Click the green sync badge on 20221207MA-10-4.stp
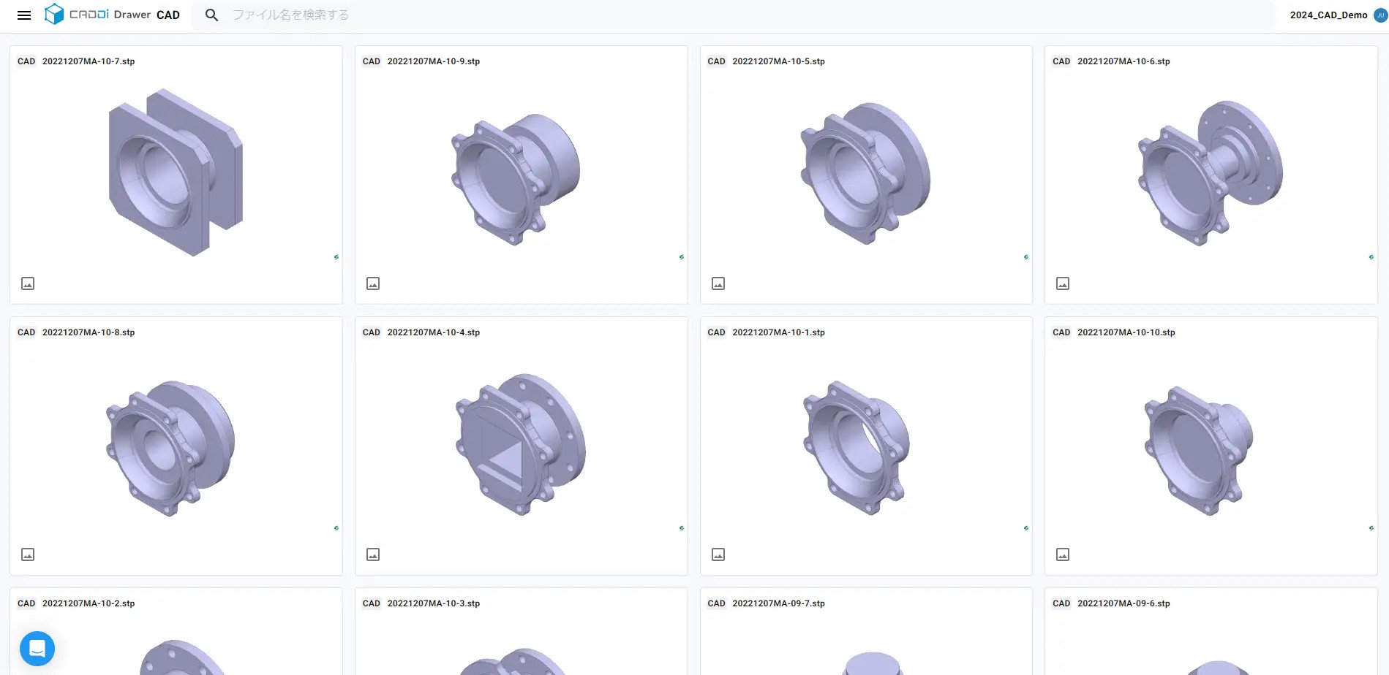Viewport: 1389px width, 675px height. pyautogui.click(x=682, y=527)
